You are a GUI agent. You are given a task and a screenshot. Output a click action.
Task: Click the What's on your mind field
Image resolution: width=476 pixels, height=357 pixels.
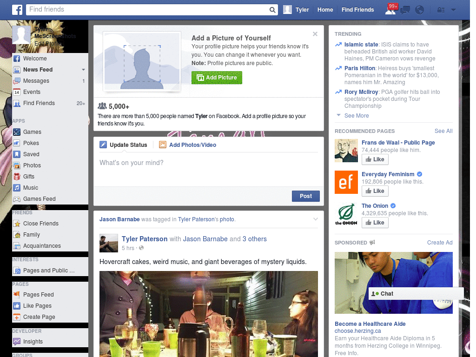(x=209, y=170)
